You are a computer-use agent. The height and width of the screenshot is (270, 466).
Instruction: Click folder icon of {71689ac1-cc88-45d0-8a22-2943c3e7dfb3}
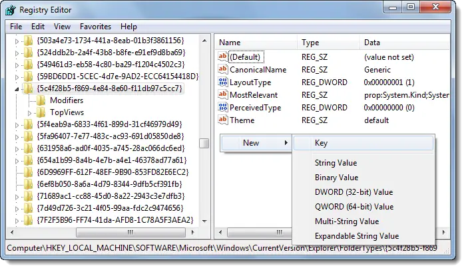28,196
